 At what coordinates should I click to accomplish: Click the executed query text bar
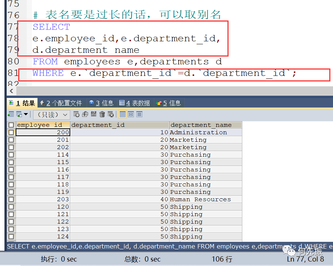click(170, 246)
